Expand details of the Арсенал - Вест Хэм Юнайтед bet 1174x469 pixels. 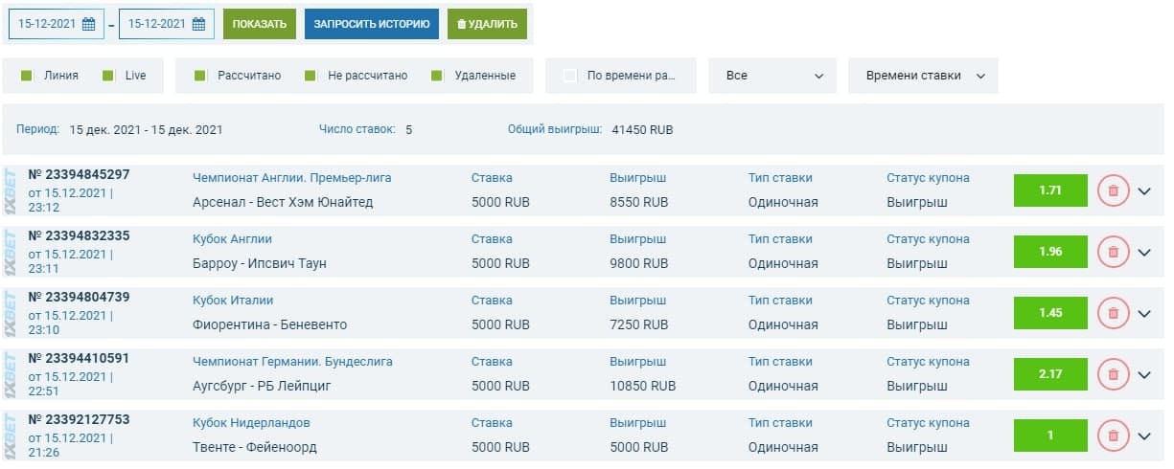[1144, 190]
